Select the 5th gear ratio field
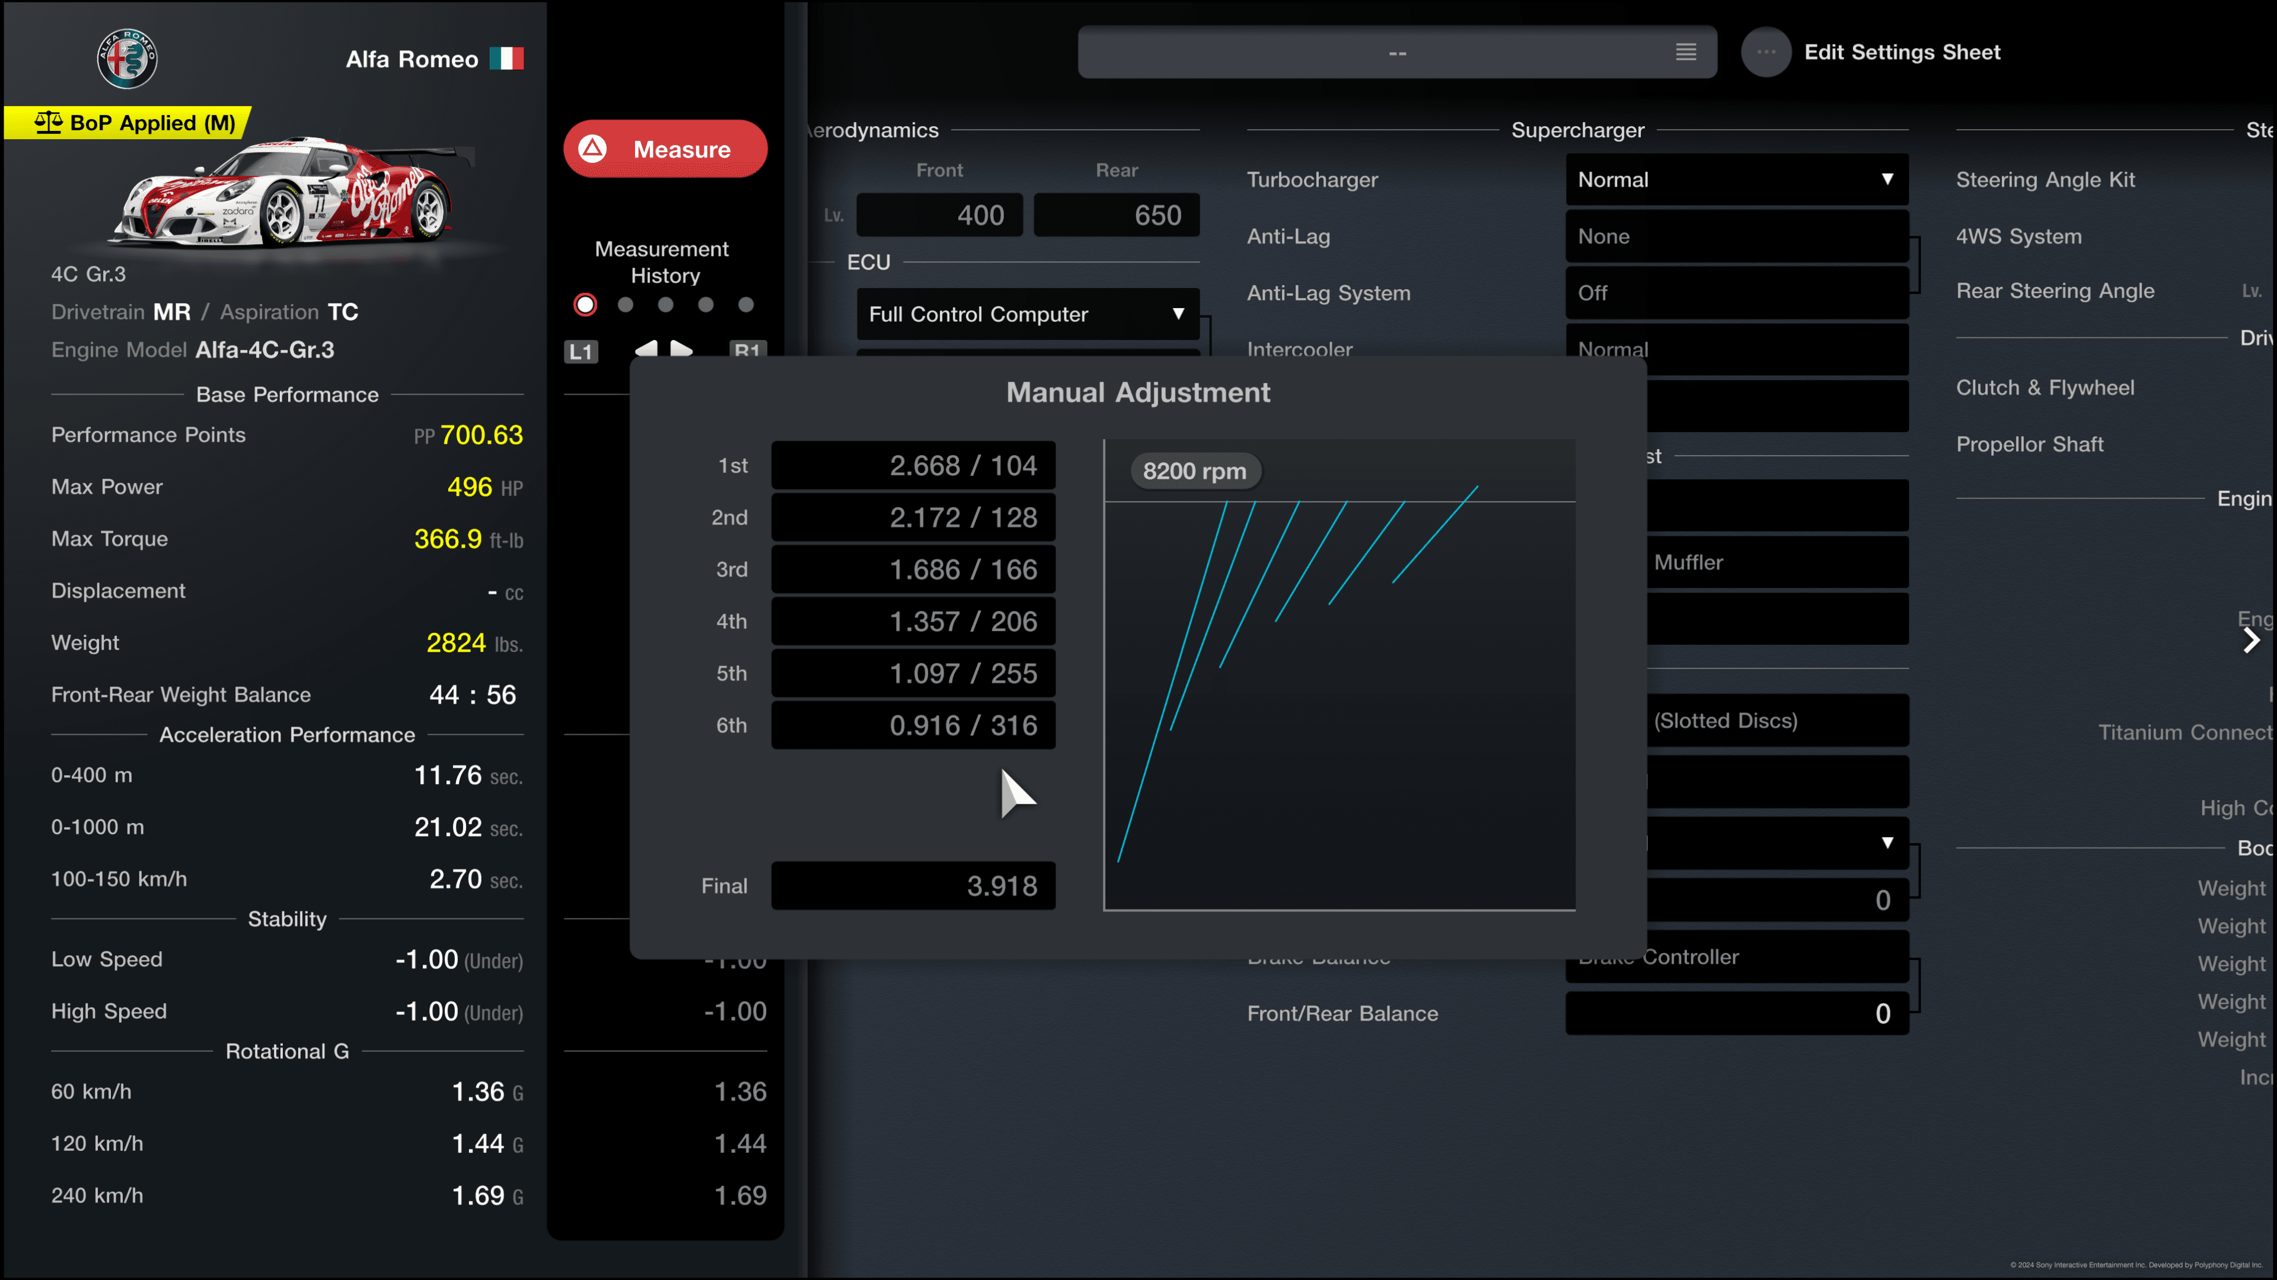2277x1280 pixels. (x=913, y=674)
